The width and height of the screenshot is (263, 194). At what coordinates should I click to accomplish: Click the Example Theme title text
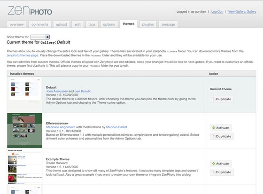click(58, 159)
